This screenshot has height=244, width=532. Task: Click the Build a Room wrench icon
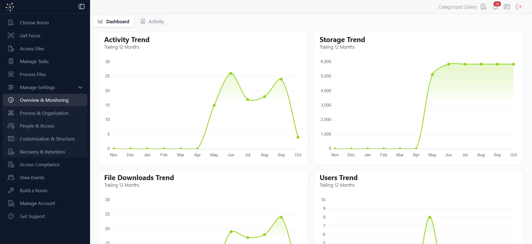11,190
